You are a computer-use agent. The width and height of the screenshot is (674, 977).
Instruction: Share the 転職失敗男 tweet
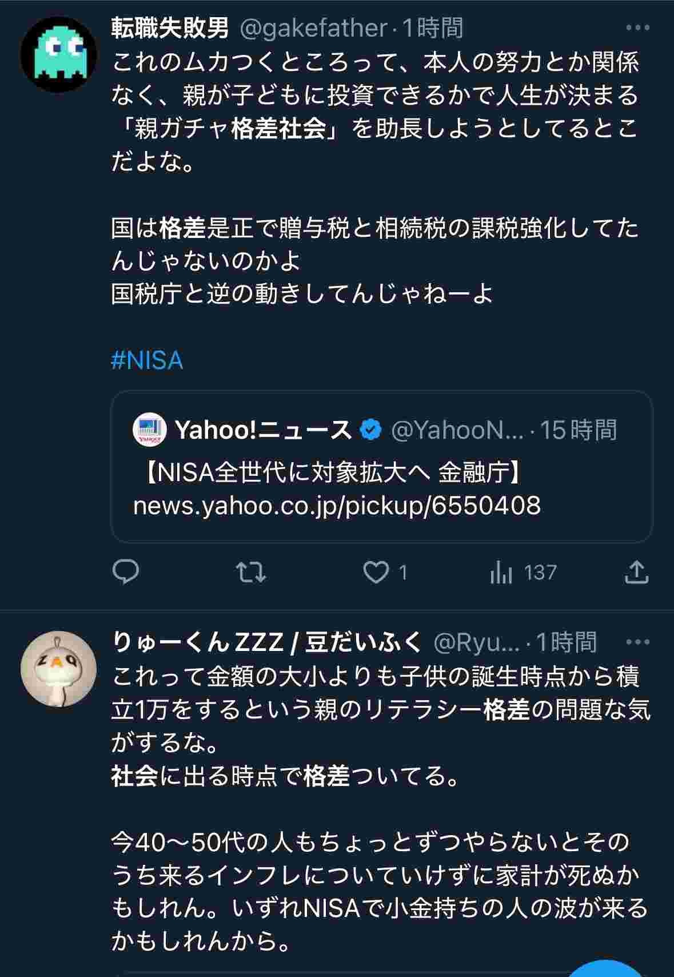coord(636,572)
